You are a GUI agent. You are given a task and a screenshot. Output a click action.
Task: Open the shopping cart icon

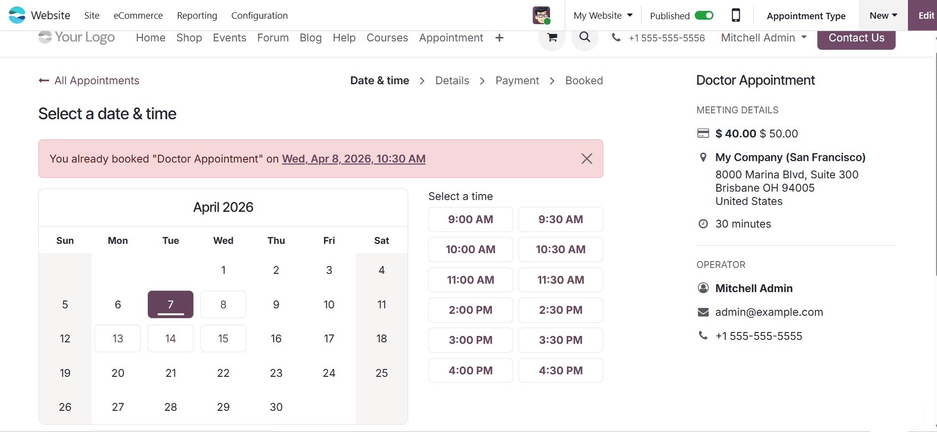(552, 37)
